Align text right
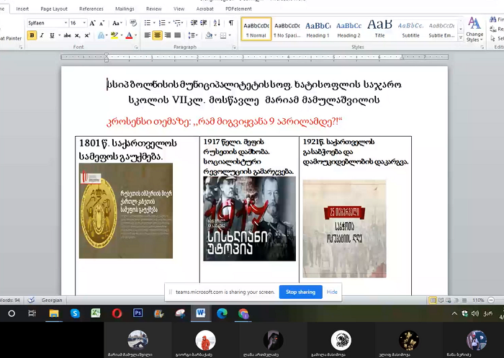 168,35
